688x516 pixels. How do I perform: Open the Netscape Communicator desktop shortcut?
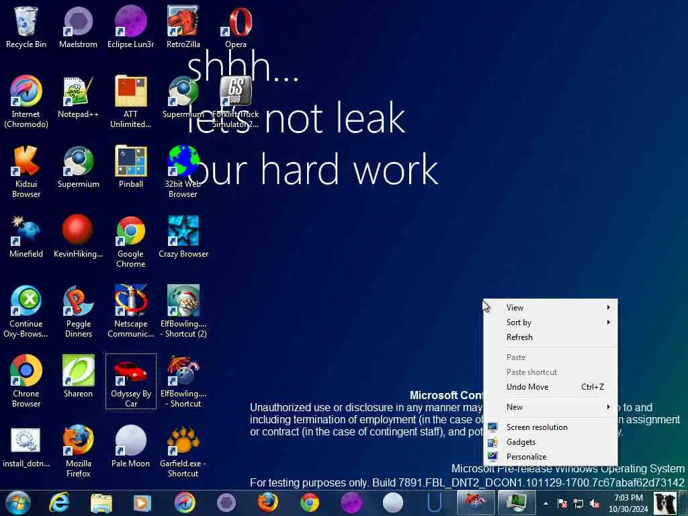(x=131, y=312)
